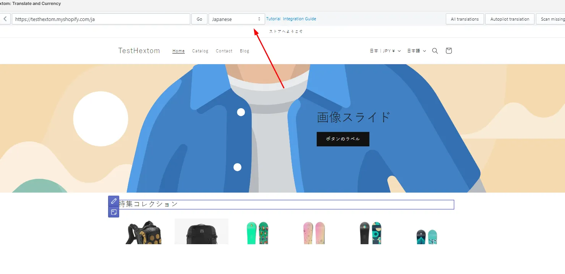Click the pencil edit icon beside 特集コレクション
Screen dimensions: 565x274
coord(113,201)
